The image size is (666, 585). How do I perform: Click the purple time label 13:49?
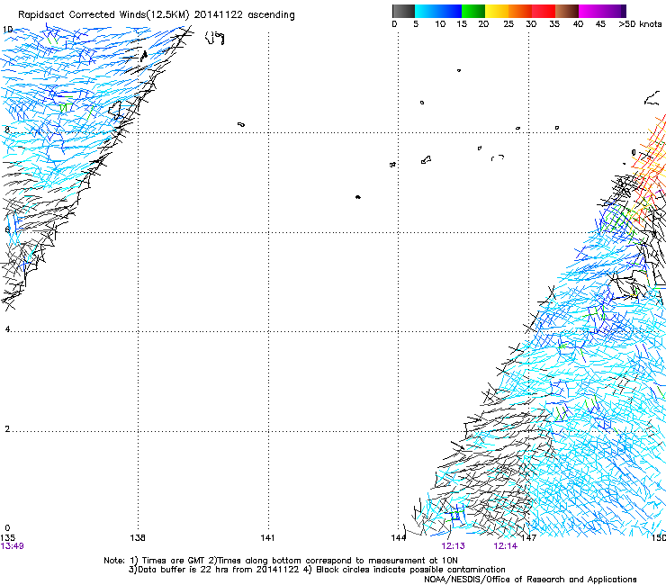coord(13,546)
